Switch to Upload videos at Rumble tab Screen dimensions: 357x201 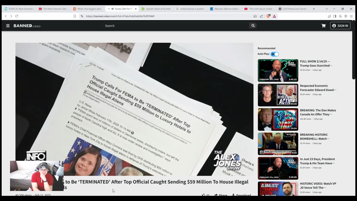click(156, 9)
